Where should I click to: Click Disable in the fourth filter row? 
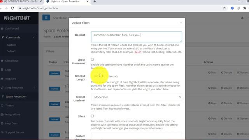pyautogui.click(x=226, y=119)
